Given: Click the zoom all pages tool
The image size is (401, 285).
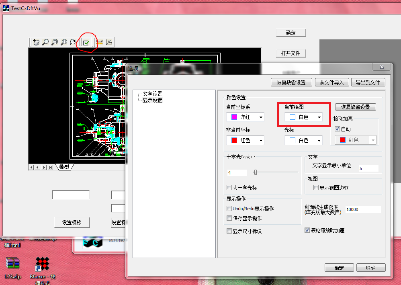Looking at the screenshot, I should 64,42.
